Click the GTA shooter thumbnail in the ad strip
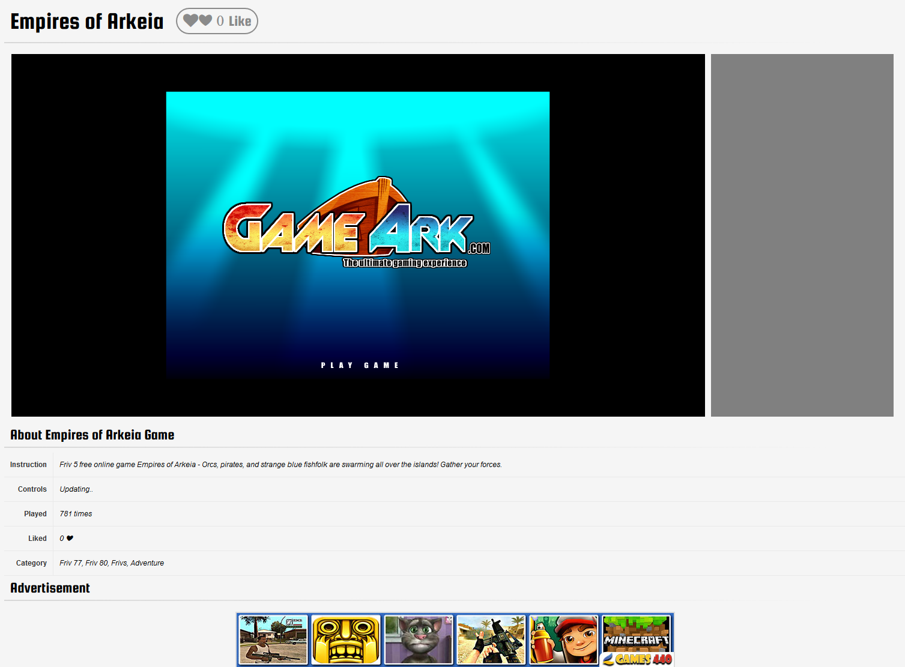 pyautogui.click(x=273, y=639)
